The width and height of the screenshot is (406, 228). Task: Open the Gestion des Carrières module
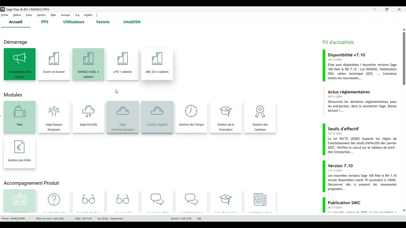[x=260, y=117]
